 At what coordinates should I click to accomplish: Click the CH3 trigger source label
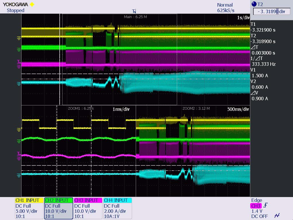[x=256, y=206]
